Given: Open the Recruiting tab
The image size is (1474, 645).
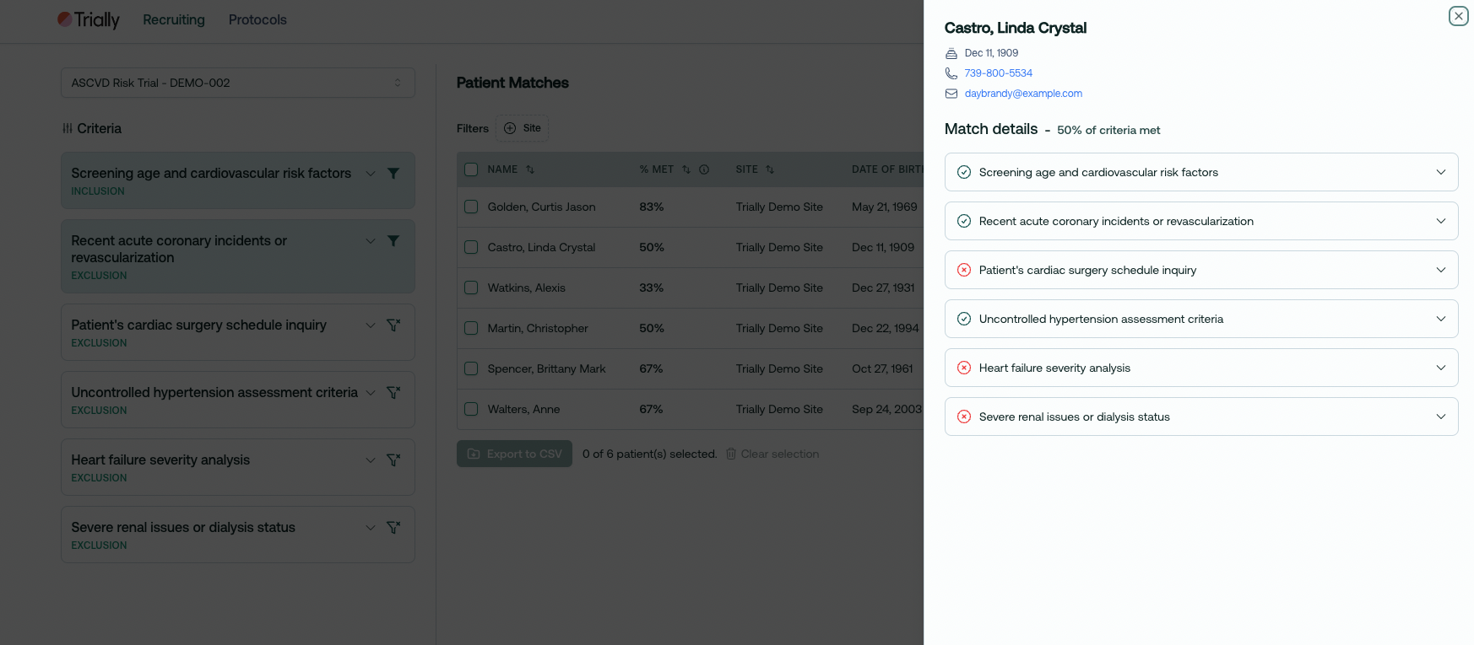Looking at the screenshot, I should point(174,19).
